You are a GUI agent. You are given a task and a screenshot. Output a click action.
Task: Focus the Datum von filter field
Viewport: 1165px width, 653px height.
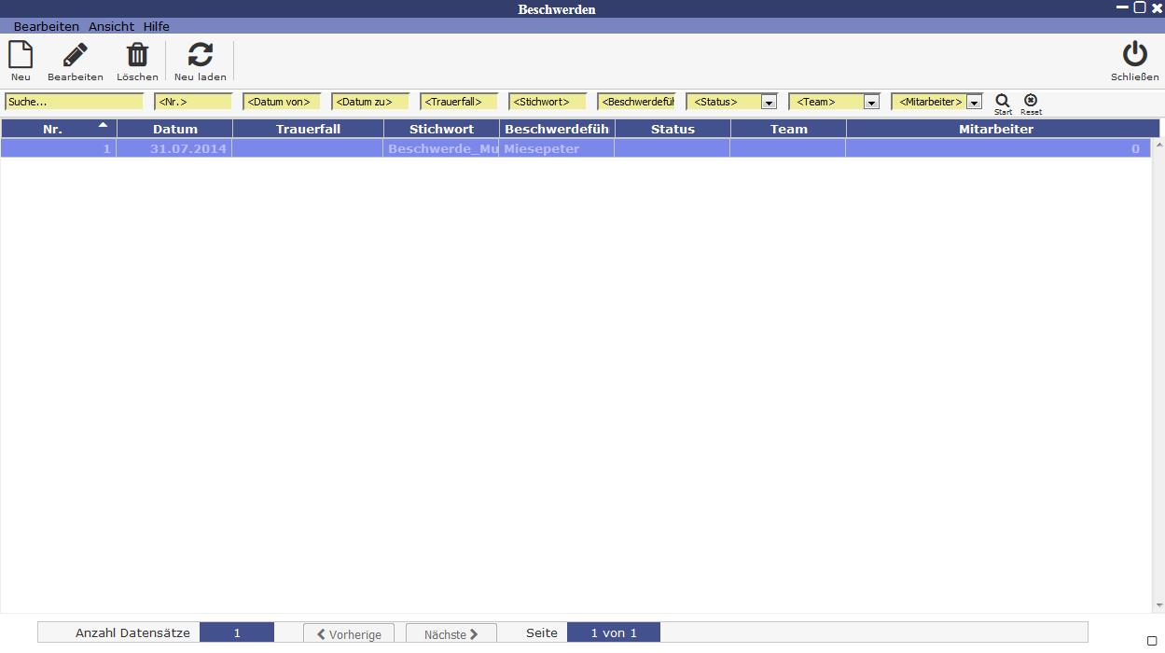click(x=281, y=102)
